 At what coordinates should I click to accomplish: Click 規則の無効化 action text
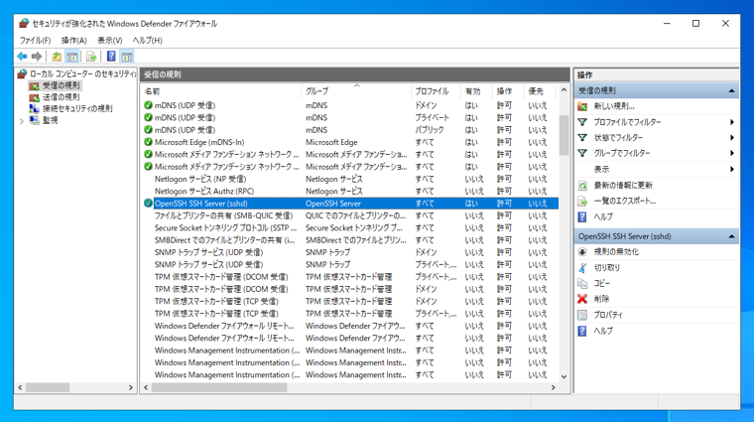[x=616, y=251]
